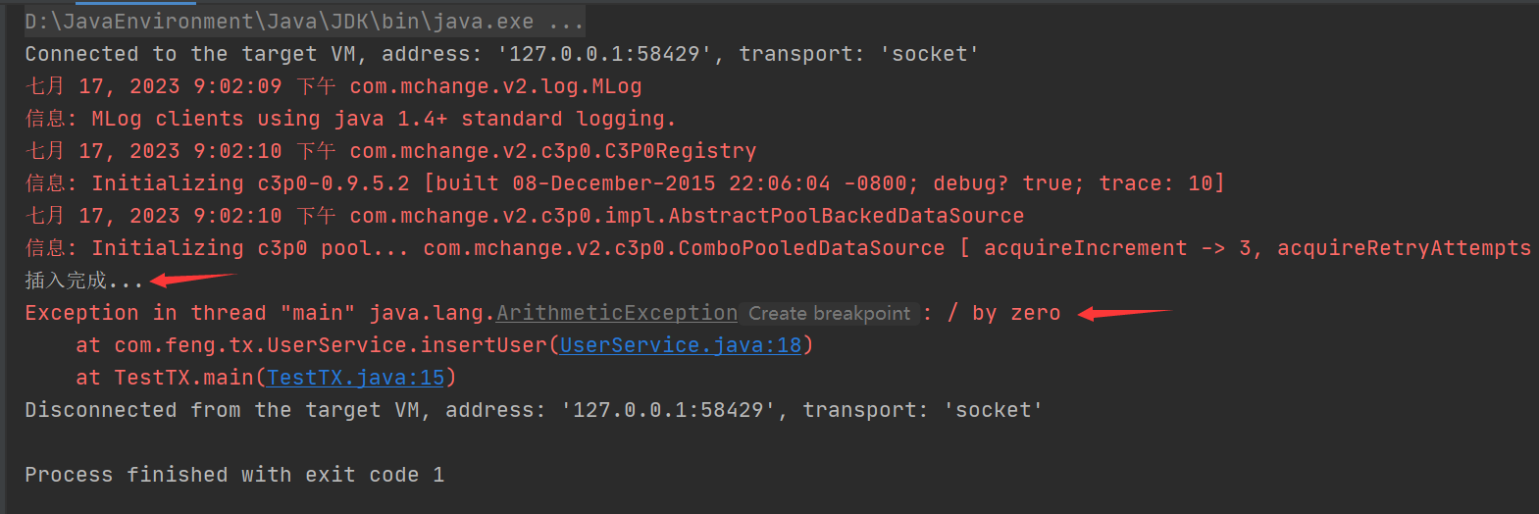Click the "Connected to the target VM" line
Screen dimensions: 1539x514
coord(500,54)
